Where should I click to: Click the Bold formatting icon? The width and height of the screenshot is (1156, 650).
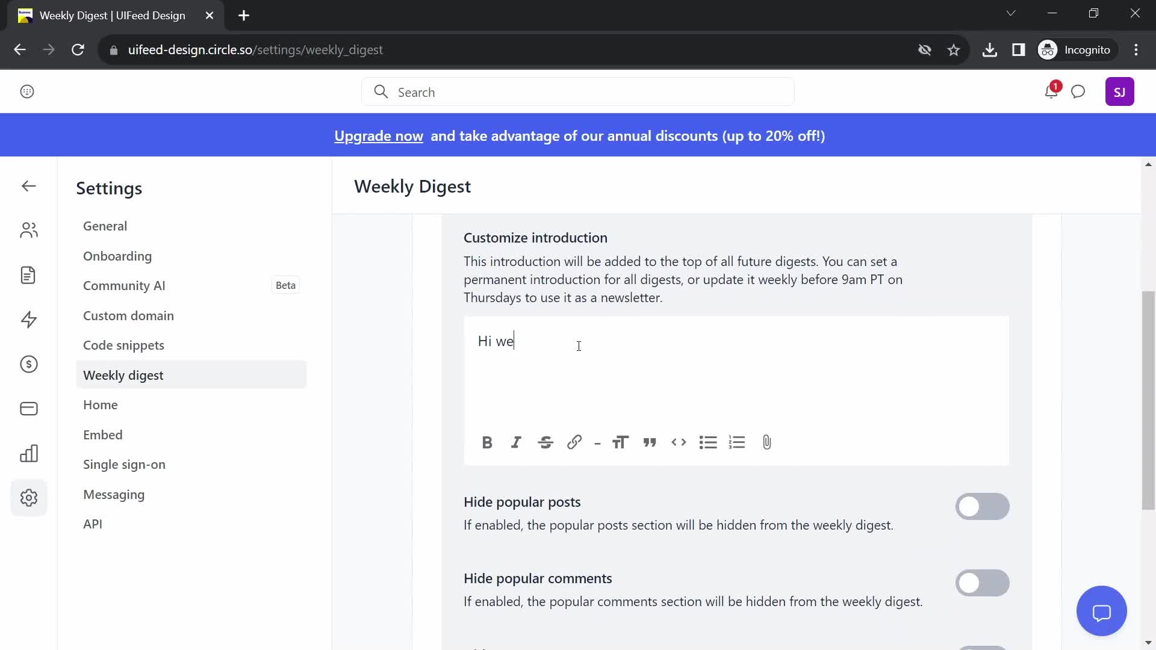click(x=488, y=442)
